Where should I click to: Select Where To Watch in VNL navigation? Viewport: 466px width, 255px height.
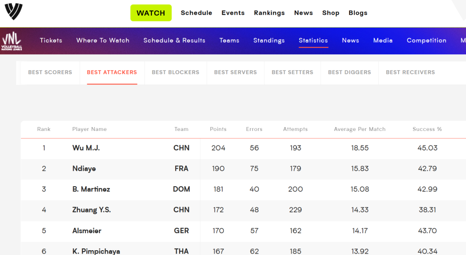click(103, 40)
